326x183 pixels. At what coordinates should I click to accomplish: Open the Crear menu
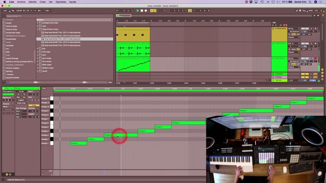click(x=43, y=2)
